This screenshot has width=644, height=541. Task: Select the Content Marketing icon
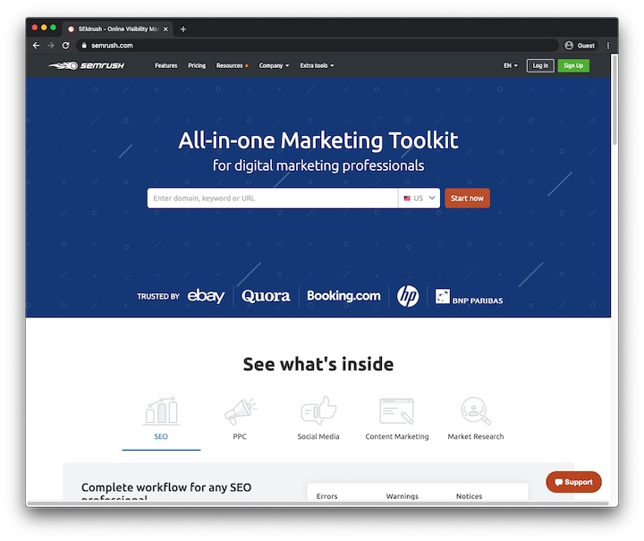396,412
